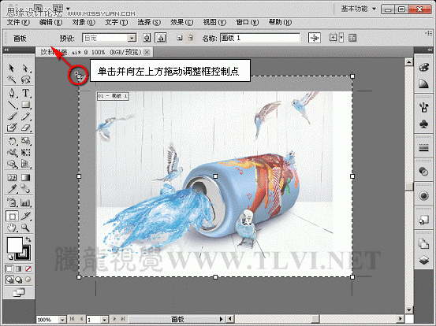Set paint mode to Gradient

[19, 269]
